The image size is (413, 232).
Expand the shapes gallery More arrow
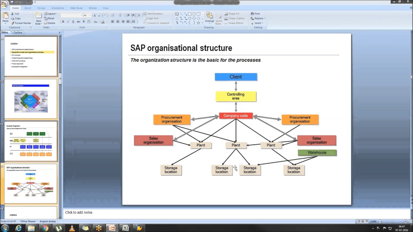pos(202,23)
